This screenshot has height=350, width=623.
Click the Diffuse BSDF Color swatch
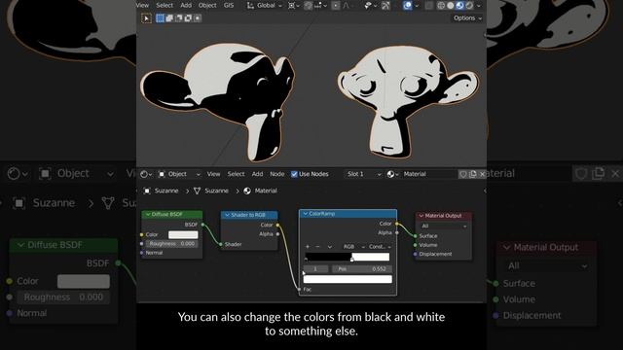click(x=183, y=234)
